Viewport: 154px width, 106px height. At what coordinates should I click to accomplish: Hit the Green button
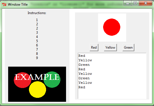[128, 48]
